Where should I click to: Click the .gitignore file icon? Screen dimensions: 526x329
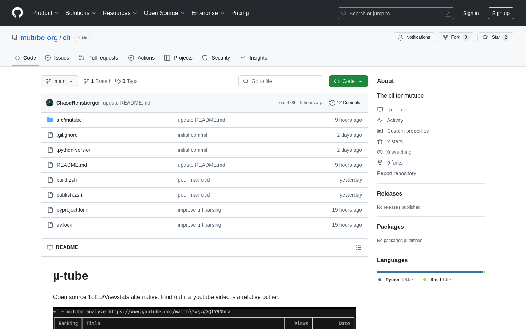point(50,135)
